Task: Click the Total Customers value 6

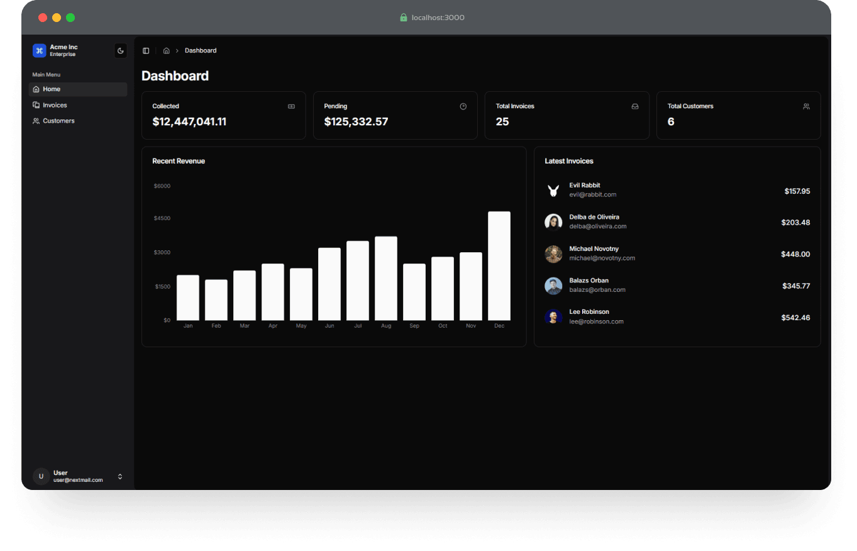Action: (x=671, y=122)
